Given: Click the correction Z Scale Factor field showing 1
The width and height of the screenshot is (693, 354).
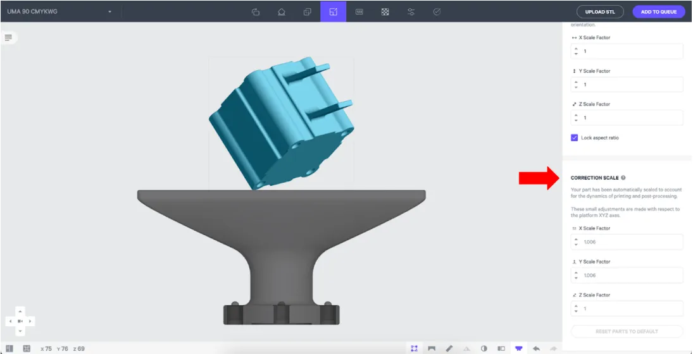Looking at the screenshot, I should pos(627,308).
